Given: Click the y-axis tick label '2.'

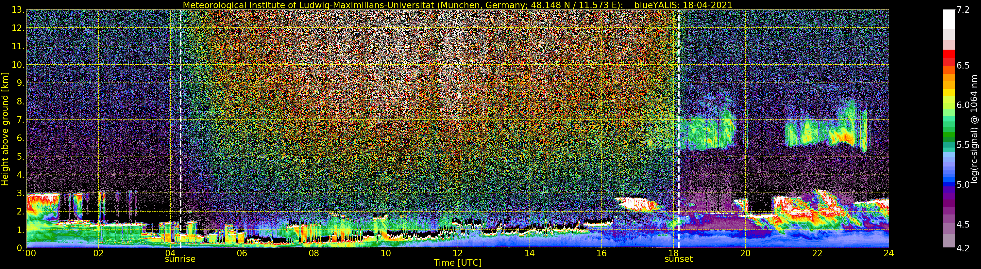Looking at the screenshot, I should pos(21,212).
